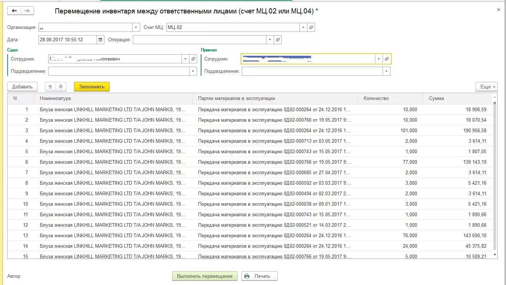
Task: Focus the Сдал Сотрудник input field
Action: click(115, 59)
